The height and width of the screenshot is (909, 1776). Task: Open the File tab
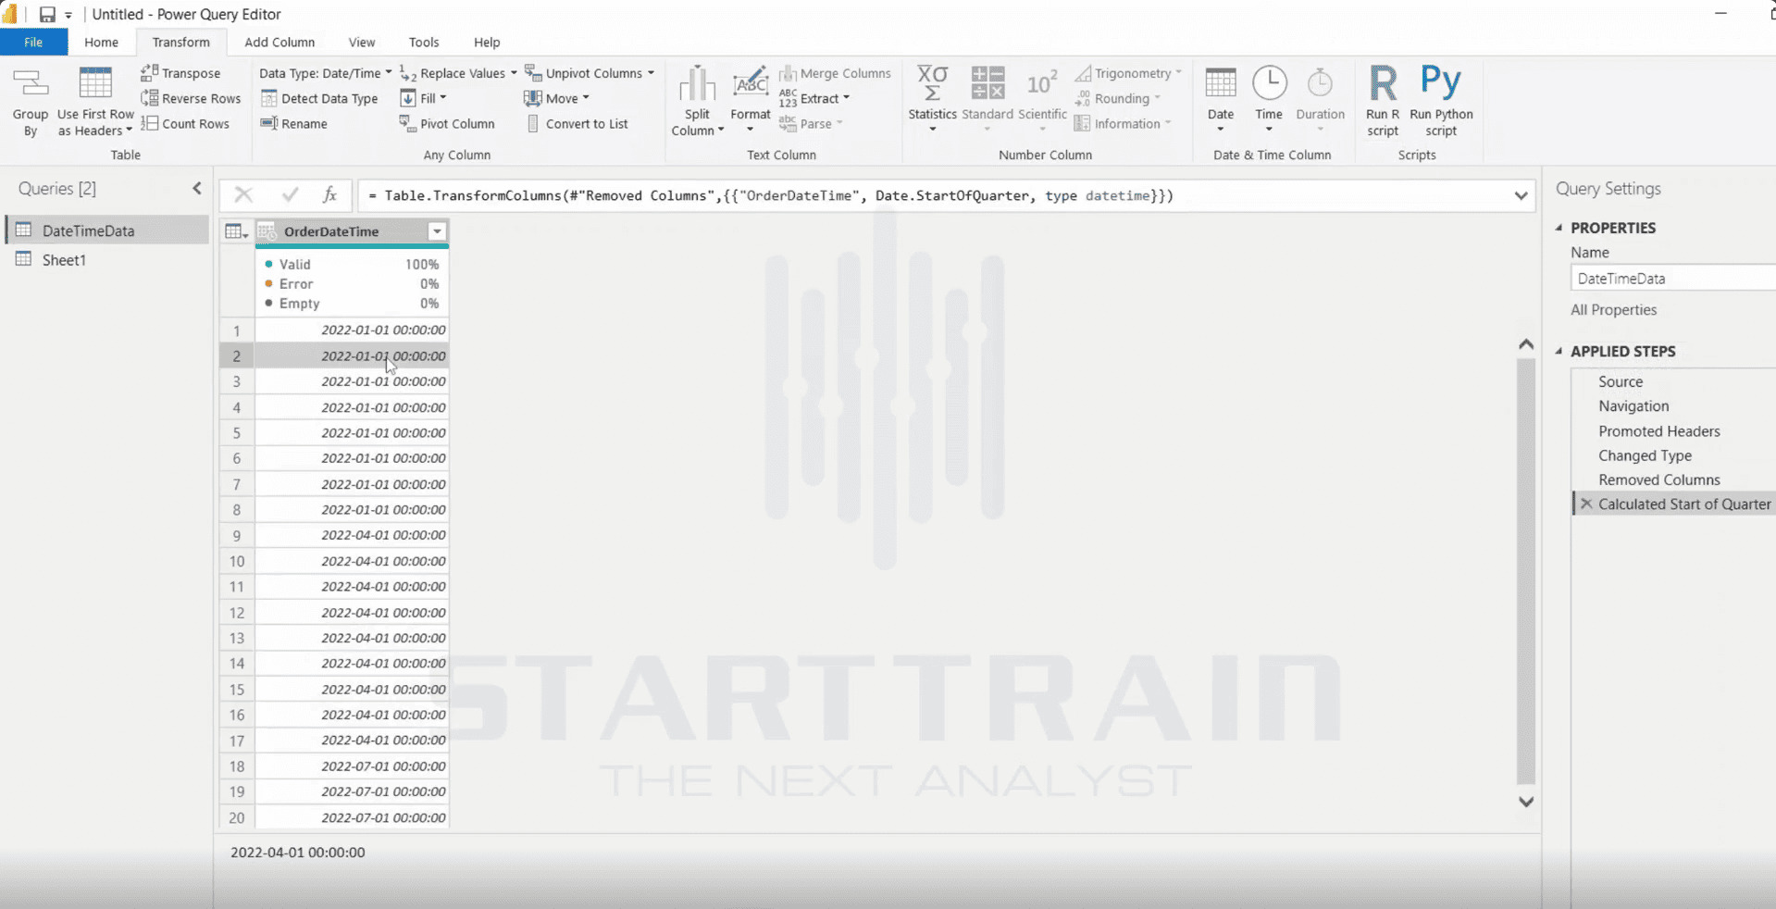point(33,42)
